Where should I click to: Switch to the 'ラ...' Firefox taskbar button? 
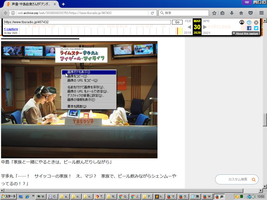click(183, 197)
